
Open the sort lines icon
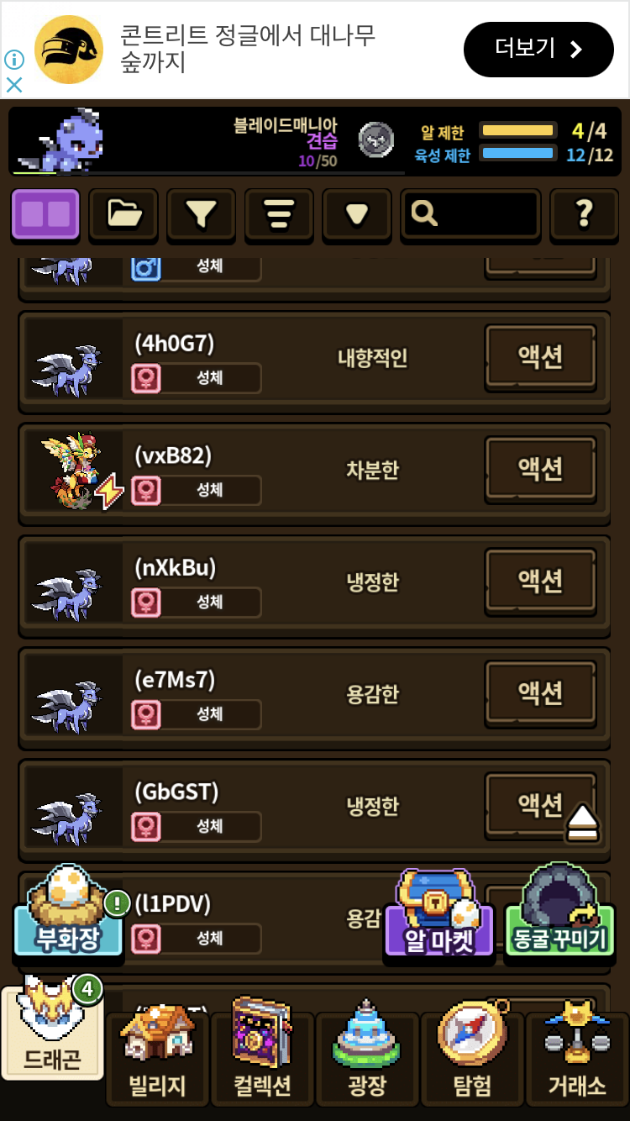click(279, 214)
